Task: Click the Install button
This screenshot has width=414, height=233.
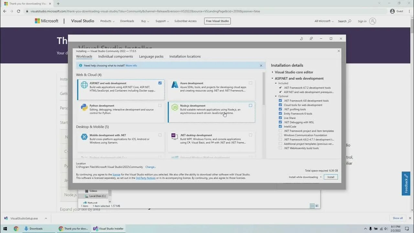Action: pyautogui.click(x=331, y=177)
